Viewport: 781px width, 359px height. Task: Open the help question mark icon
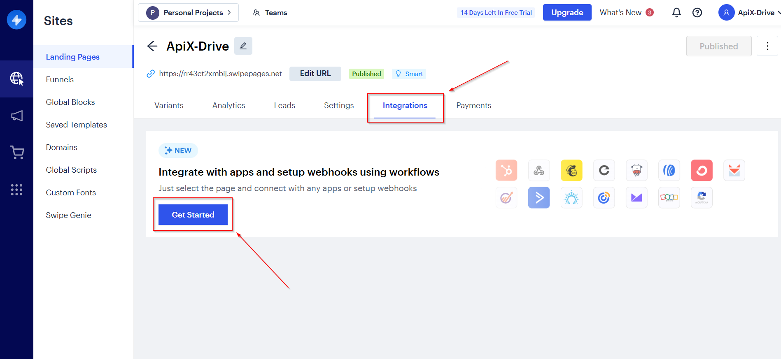697,13
